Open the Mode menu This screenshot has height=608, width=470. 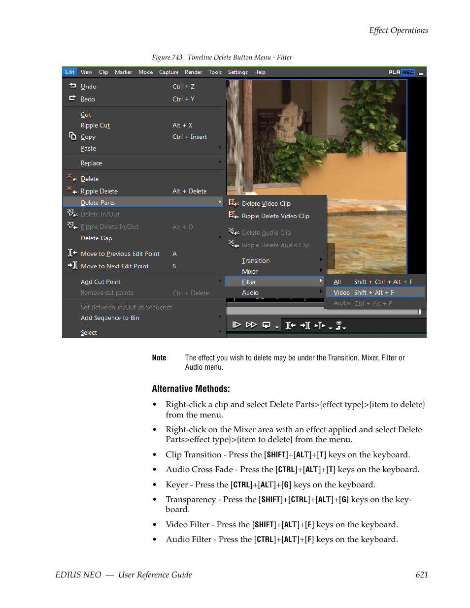pyautogui.click(x=146, y=72)
